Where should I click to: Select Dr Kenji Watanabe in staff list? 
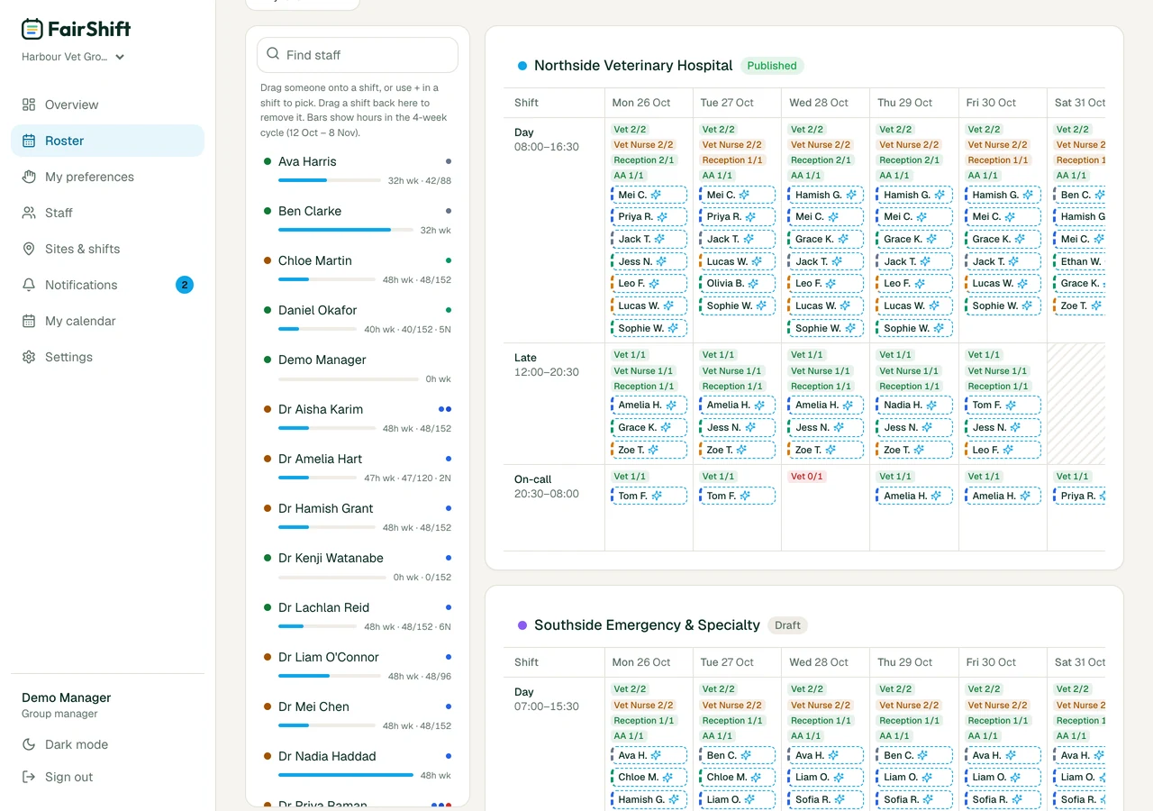358,567
